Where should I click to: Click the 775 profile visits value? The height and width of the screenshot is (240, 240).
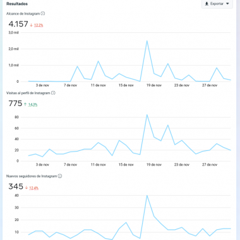point(15,104)
